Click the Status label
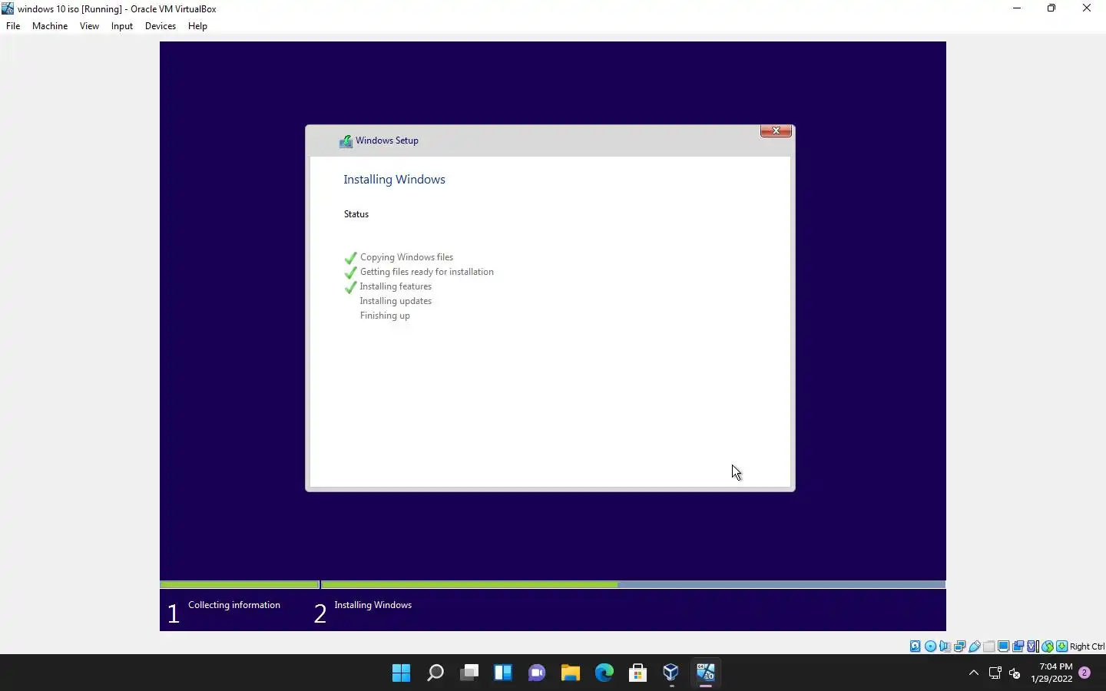 click(356, 214)
